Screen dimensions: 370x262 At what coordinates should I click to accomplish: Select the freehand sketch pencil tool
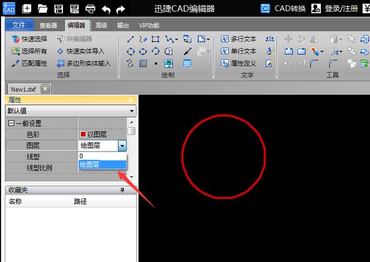click(x=143, y=39)
